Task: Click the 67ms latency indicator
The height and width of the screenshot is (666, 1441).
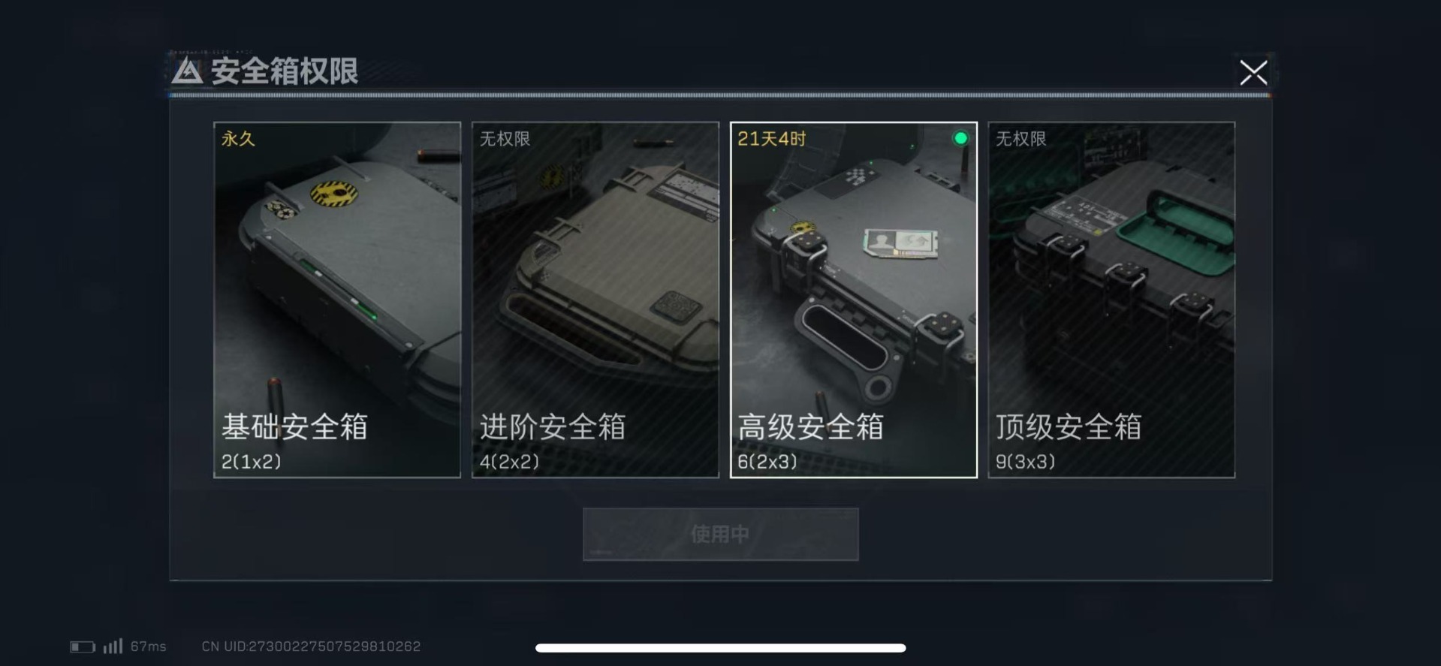Action: pyautogui.click(x=148, y=646)
